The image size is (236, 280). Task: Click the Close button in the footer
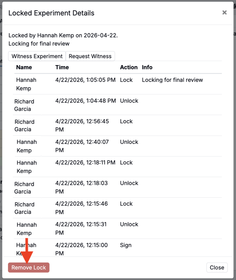click(x=217, y=267)
